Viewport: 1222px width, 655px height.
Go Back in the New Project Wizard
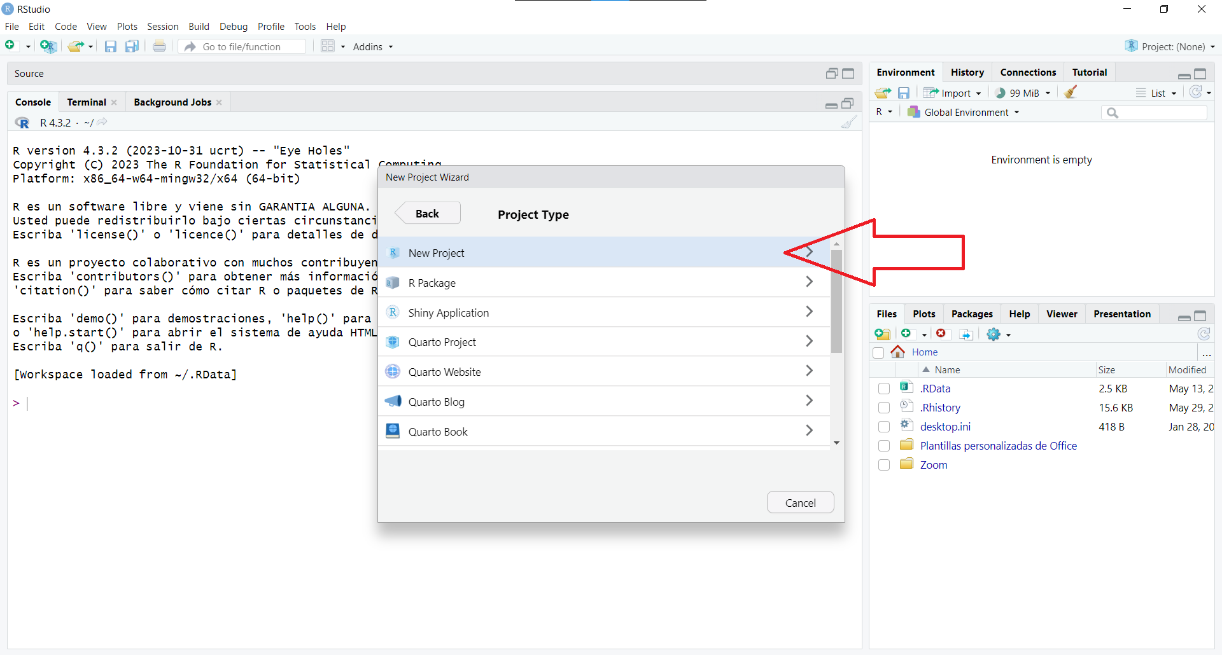(427, 214)
